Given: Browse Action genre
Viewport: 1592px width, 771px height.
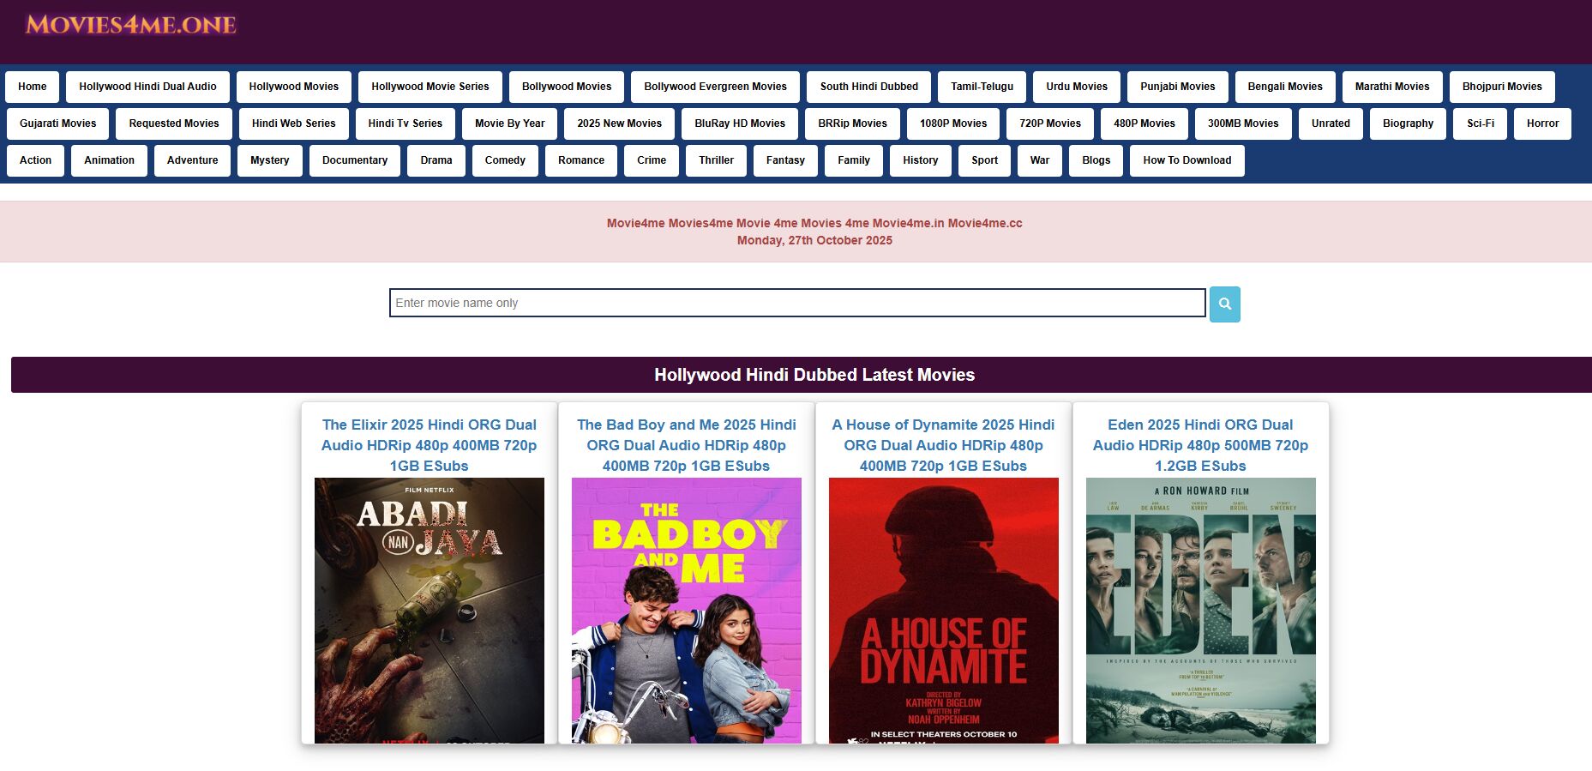Looking at the screenshot, I should [36, 160].
